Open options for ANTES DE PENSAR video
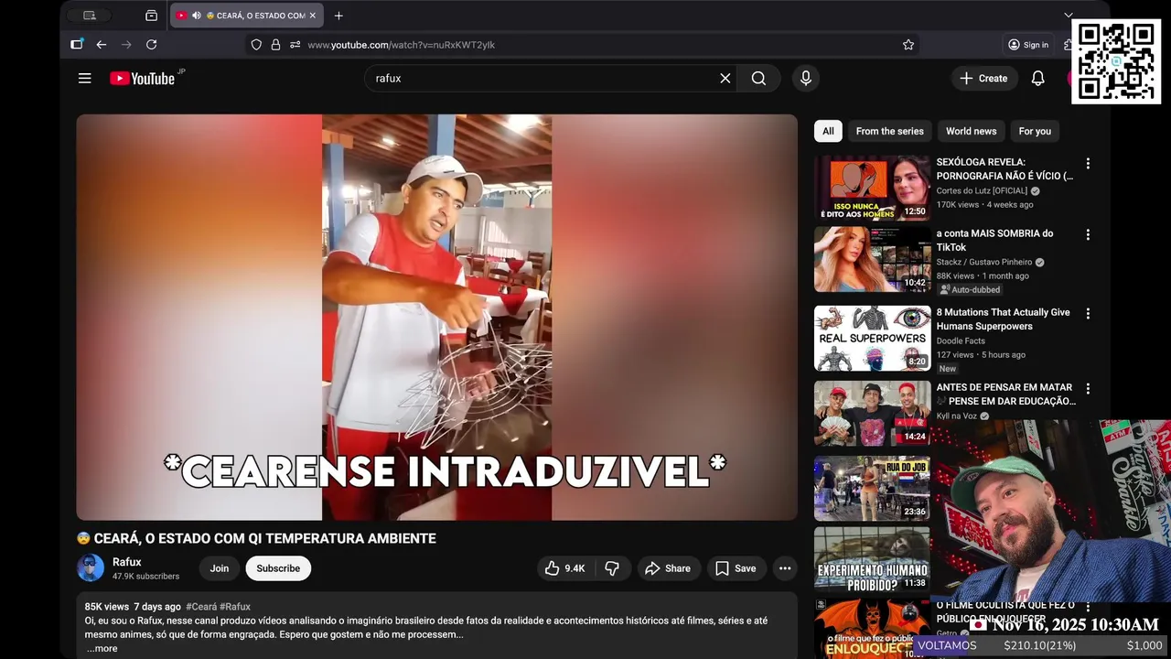The height and width of the screenshot is (659, 1171). (x=1088, y=389)
